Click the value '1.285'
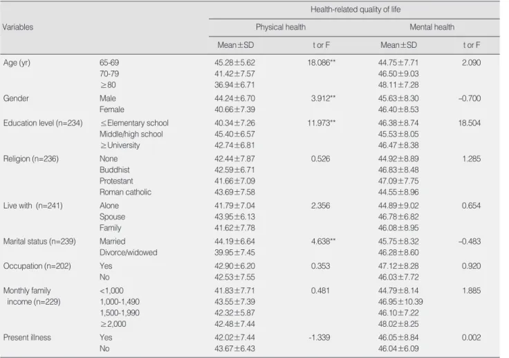The height and width of the screenshot is (358, 509). (x=472, y=159)
